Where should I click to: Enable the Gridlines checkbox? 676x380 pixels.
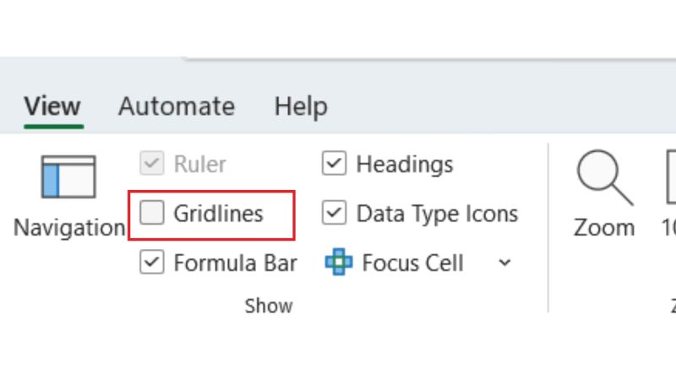point(152,213)
